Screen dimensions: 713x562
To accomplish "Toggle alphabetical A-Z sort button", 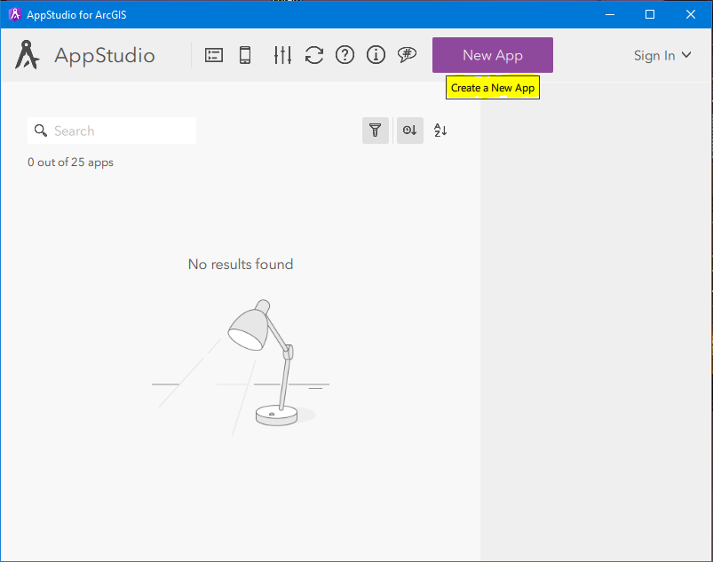I will click(x=440, y=131).
